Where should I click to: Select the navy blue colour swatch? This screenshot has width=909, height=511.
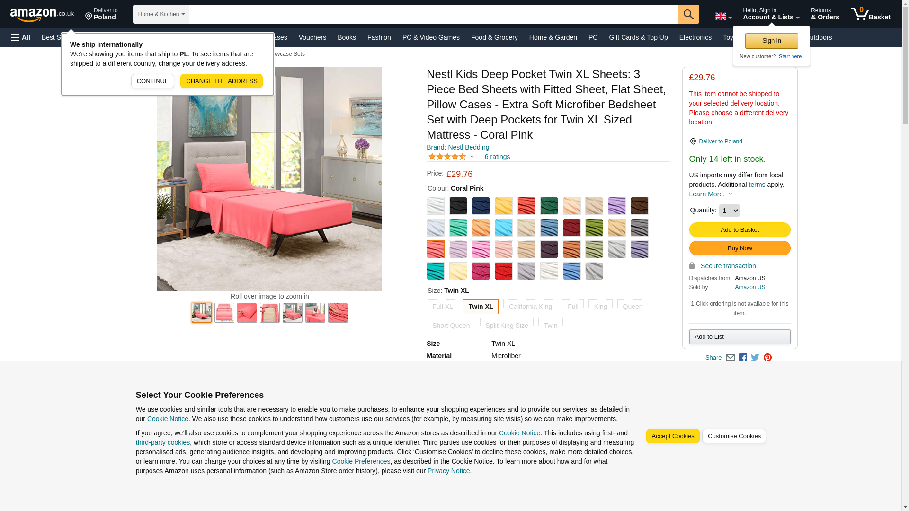tap(481, 206)
